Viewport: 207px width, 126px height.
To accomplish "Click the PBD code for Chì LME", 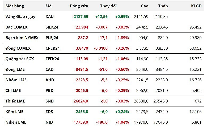I will 49,90.
